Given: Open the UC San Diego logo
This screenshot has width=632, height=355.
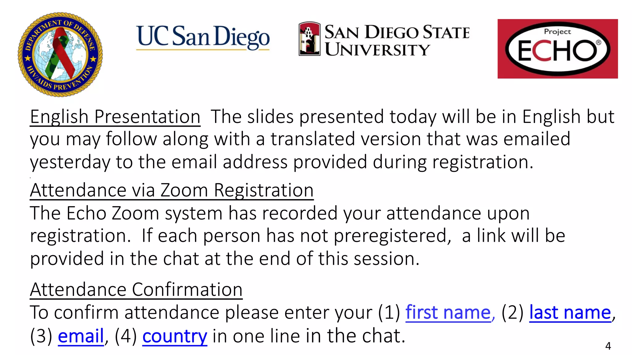Looking at the screenshot, I should click(x=203, y=37).
